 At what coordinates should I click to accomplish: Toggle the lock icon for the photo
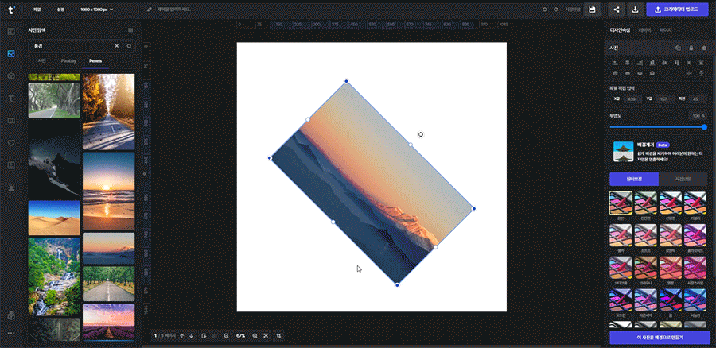coord(691,48)
